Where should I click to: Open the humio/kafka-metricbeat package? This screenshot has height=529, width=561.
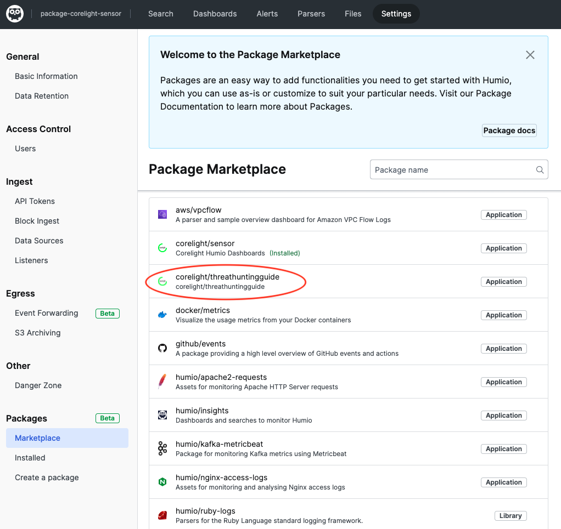point(349,448)
